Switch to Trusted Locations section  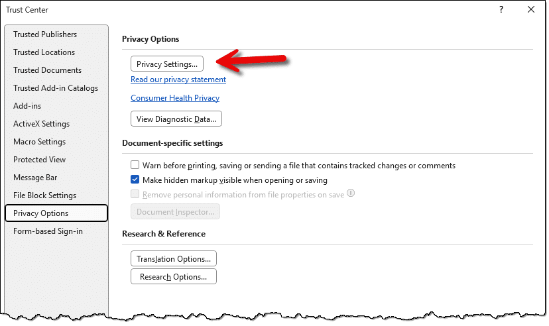(44, 52)
